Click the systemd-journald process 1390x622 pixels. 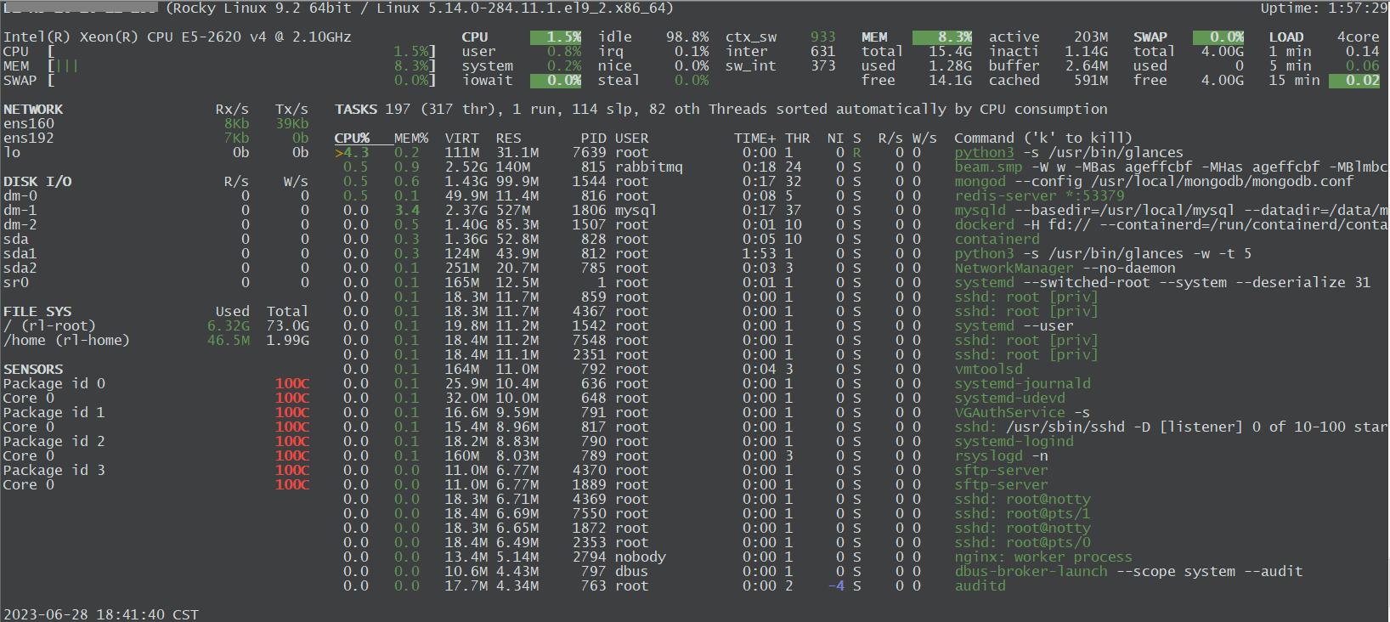pyautogui.click(x=1022, y=383)
